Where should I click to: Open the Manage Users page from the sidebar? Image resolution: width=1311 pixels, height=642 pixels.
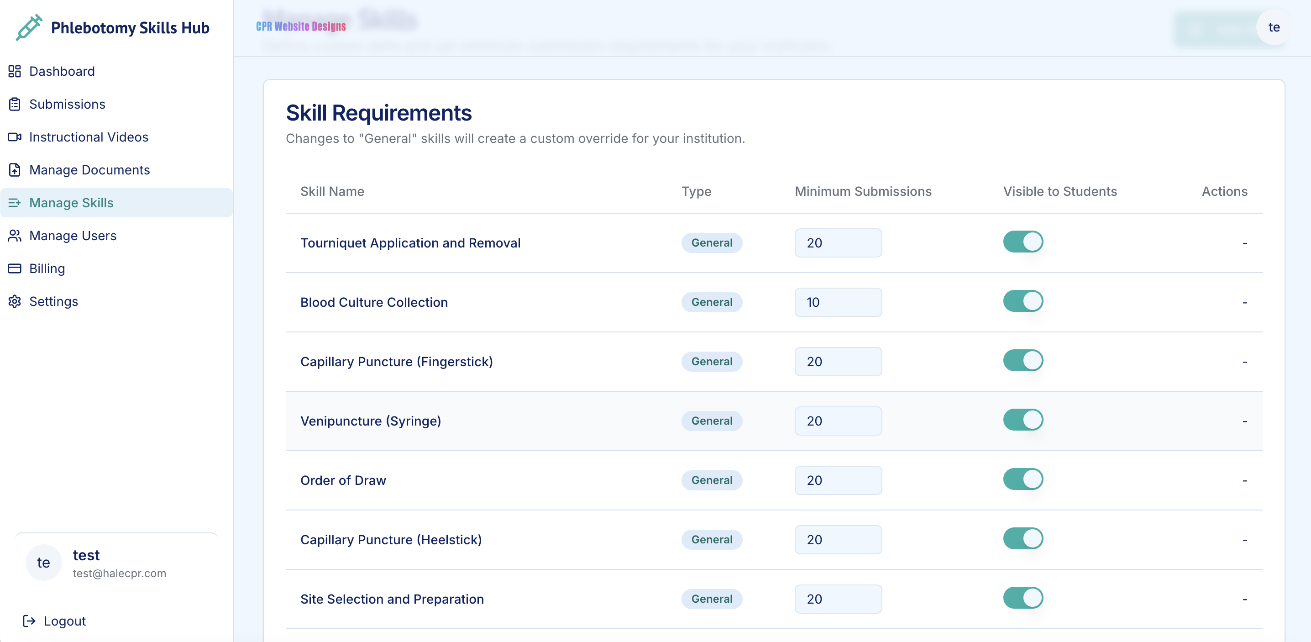73,236
